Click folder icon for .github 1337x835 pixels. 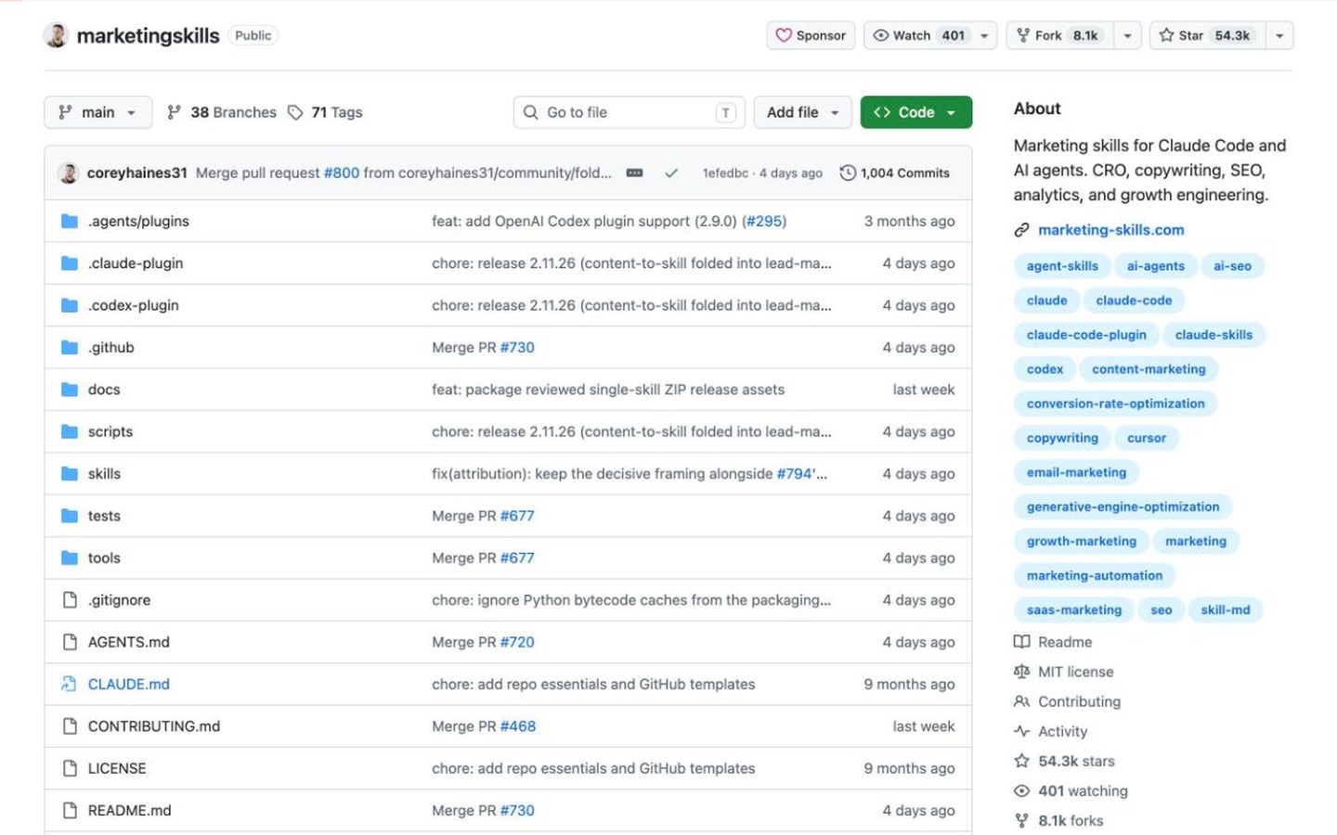coord(69,347)
